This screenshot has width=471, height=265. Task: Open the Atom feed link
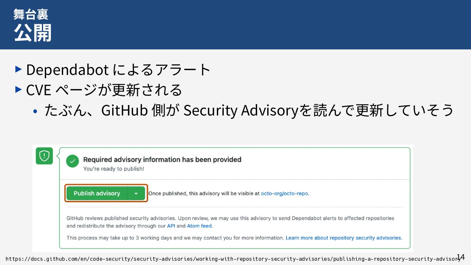tap(199, 226)
